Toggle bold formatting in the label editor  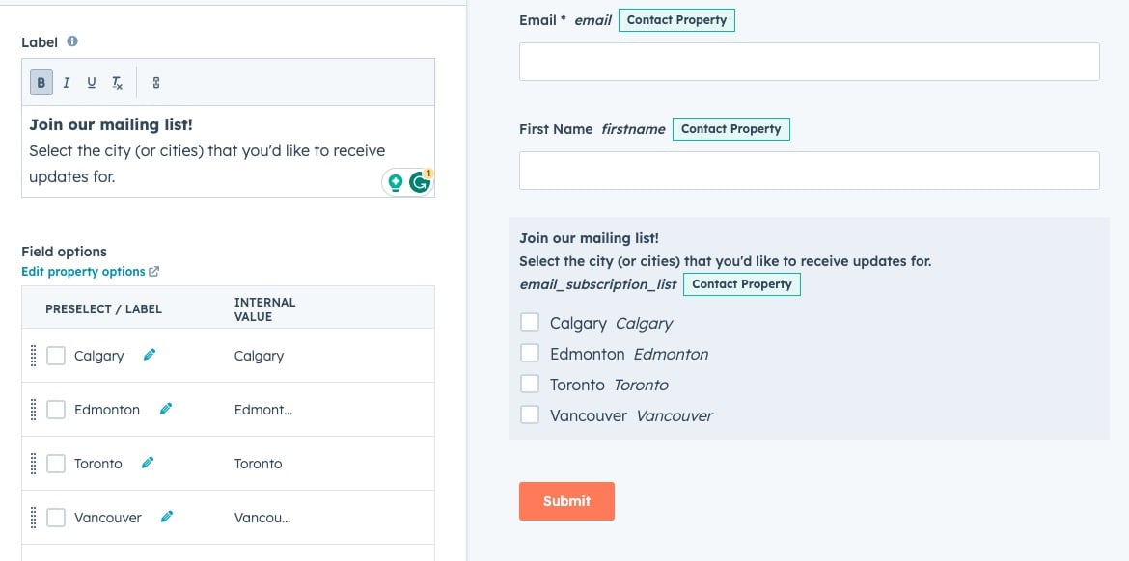(41, 82)
